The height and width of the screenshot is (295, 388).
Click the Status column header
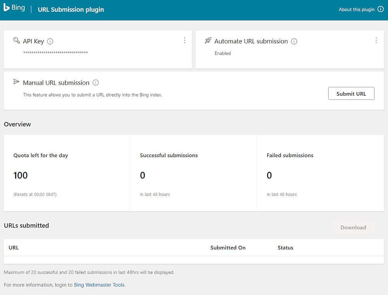285,248
